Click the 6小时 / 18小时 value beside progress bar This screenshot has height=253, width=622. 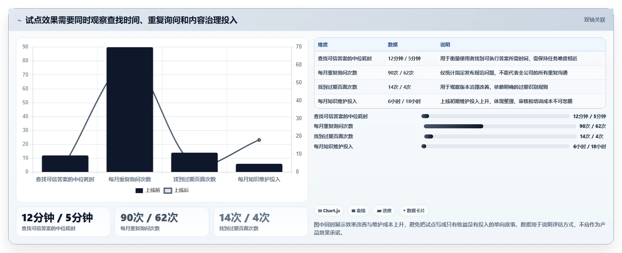tap(589, 147)
